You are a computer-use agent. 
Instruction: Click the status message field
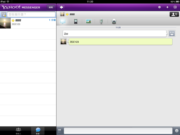pos(31,14)
